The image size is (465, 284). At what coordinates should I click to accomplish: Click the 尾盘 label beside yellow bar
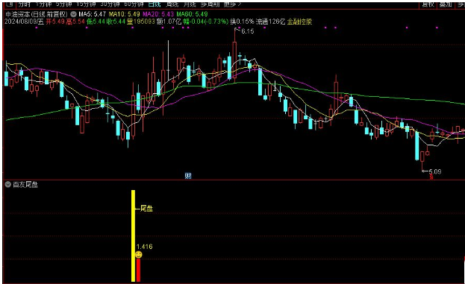tap(146, 209)
